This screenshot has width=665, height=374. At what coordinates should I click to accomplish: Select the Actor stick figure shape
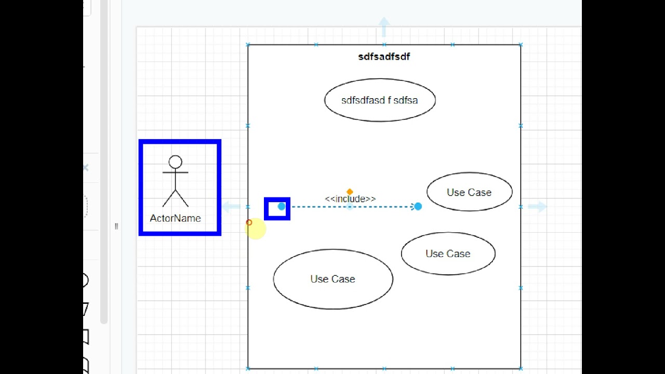point(176,181)
